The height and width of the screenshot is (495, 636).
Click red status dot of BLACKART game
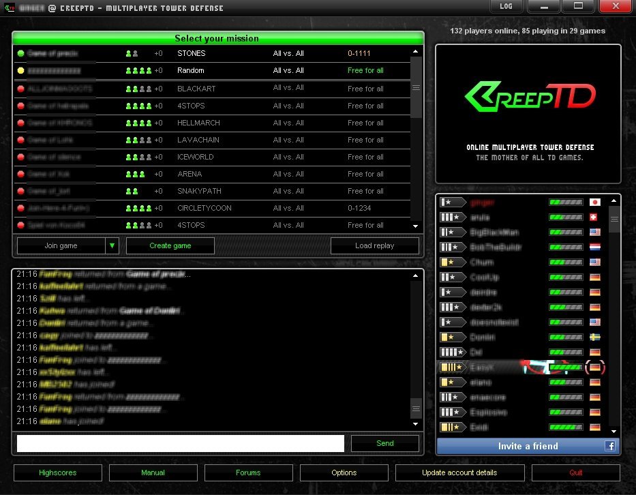coord(20,89)
